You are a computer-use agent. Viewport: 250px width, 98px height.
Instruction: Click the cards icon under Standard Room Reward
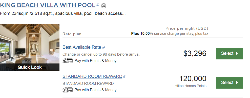[x=68, y=90]
